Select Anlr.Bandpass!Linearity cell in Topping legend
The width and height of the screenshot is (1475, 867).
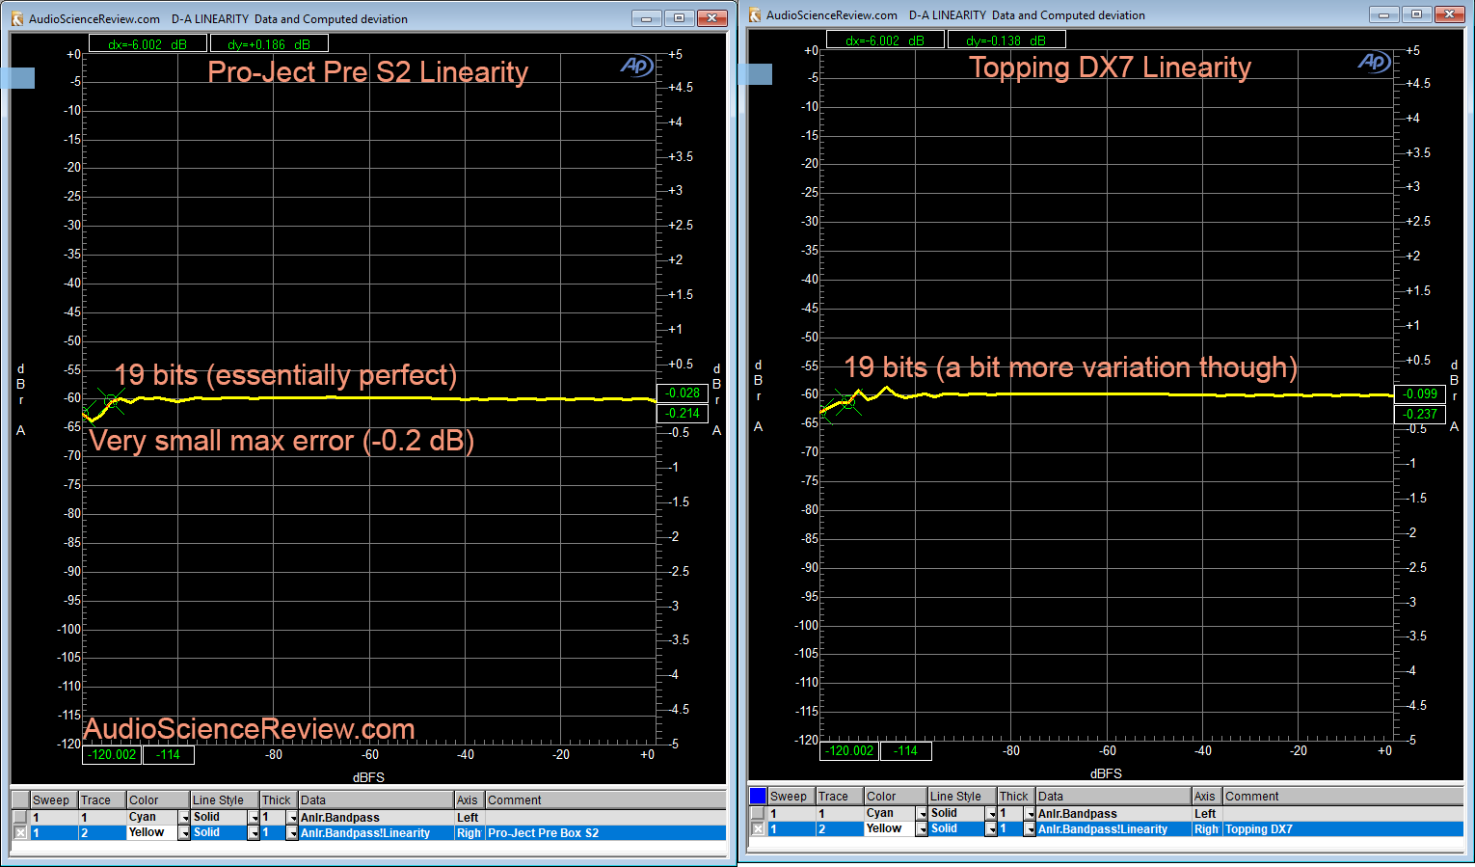point(1113,829)
